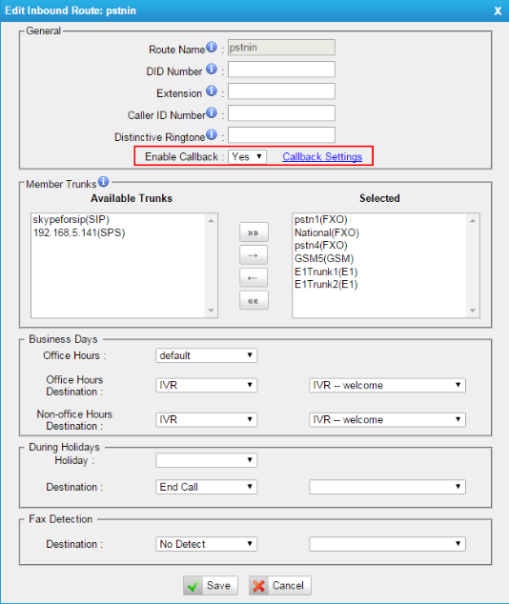The height and width of the screenshot is (604, 509).
Task: Click the Route Name info icon
Action: [x=212, y=48]
